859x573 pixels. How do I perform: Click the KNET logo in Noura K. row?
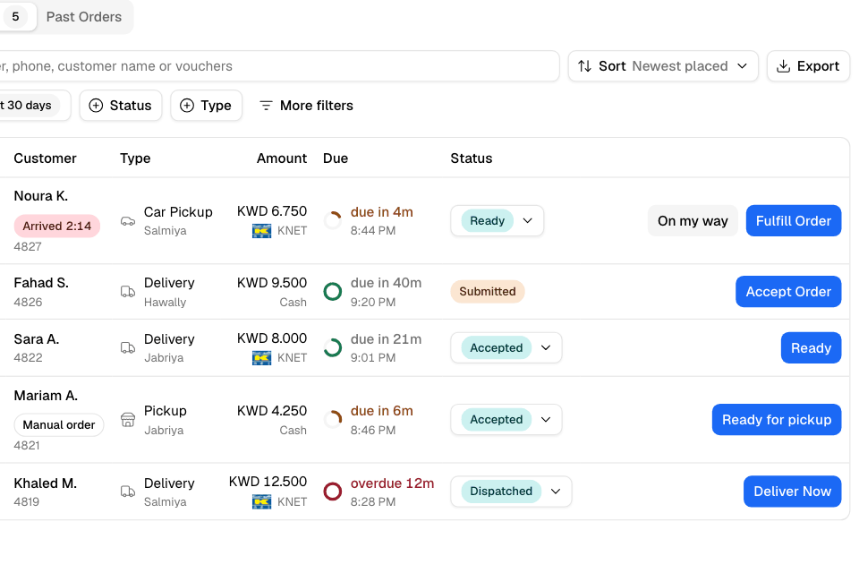point(262,231)
